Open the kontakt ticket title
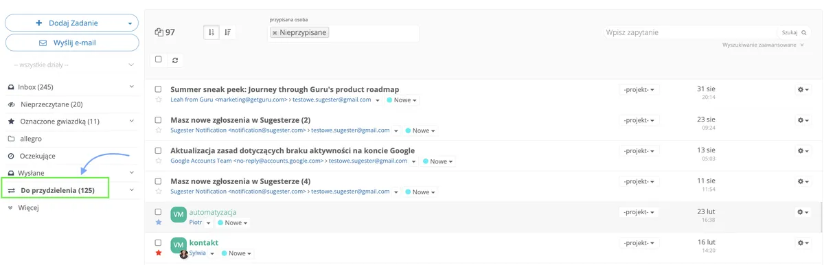The width and height of the screenshot is (824, 265). pyautogui.click(x=204, y=242)
